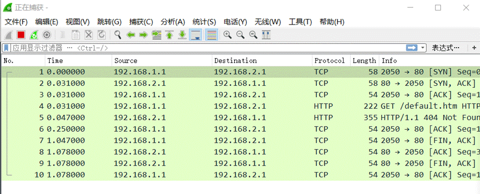Toggle packet list colorization
The image size is (480, 194).
(x=211, y=35)
